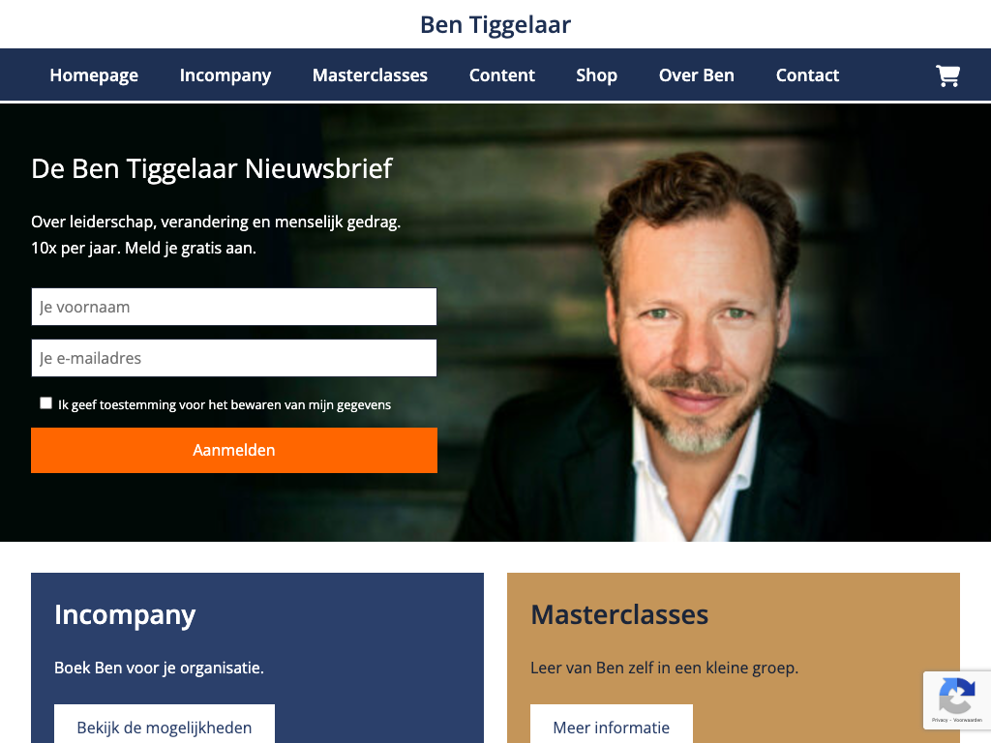Image resolution: width=991 pixels, height=743 pixels.
Task: Tick the data storage consent checkbox
Action: pyautogui.click(x=45, y=403)
